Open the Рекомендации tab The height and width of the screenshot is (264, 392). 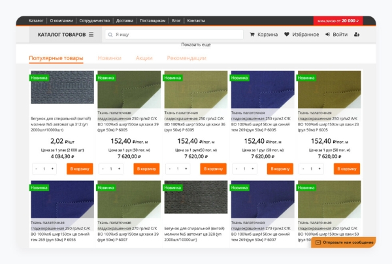click(x=186, y=58)
